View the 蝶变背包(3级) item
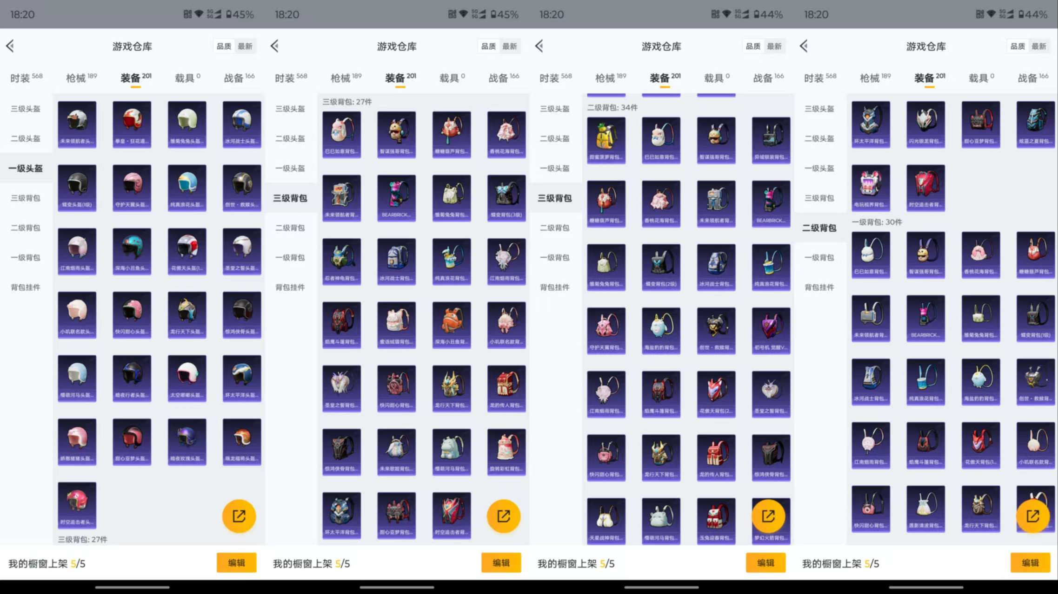 [x=506, y=198]
